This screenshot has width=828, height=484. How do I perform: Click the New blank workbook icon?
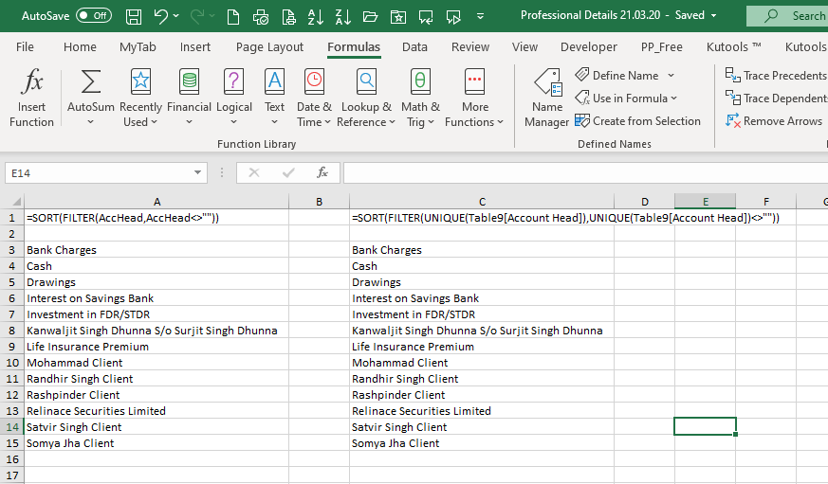tap(233, 17)
